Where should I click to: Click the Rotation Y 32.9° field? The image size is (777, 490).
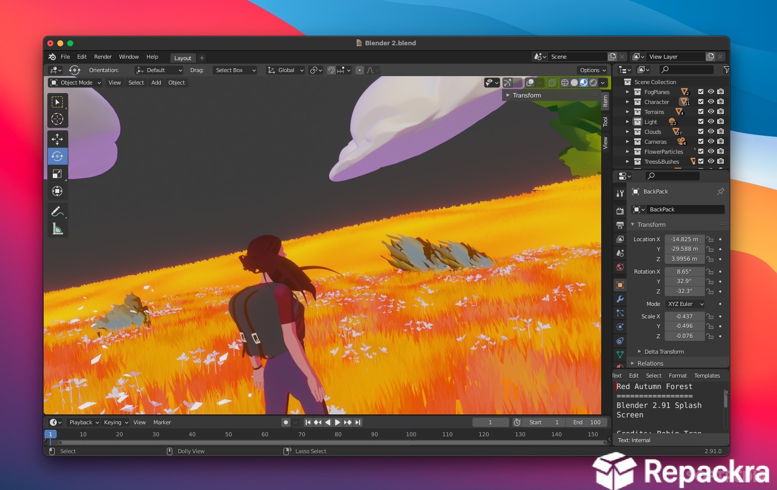tap(684, 281)
